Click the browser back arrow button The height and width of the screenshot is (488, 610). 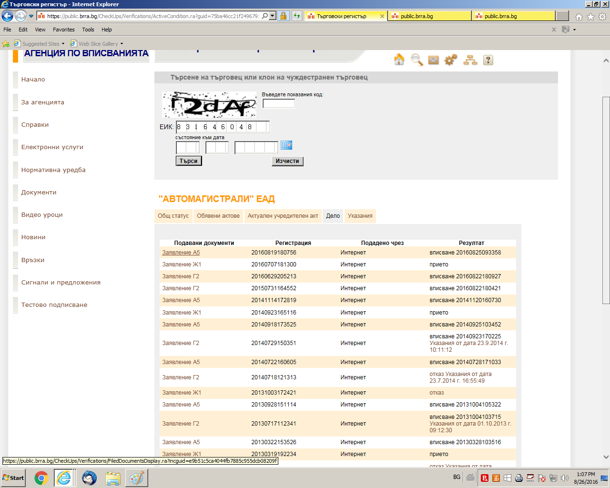point(8,16)
